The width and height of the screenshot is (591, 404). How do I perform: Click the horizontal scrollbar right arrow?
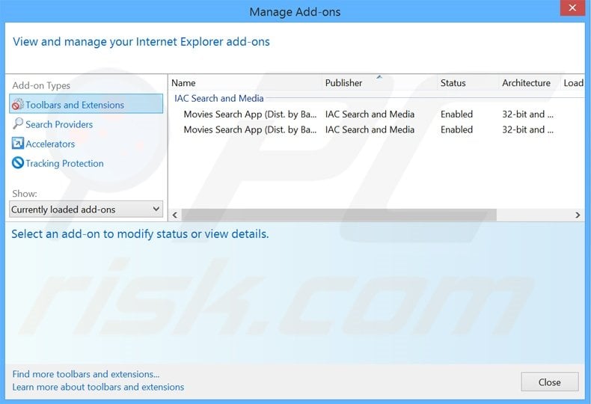(578, 215)
